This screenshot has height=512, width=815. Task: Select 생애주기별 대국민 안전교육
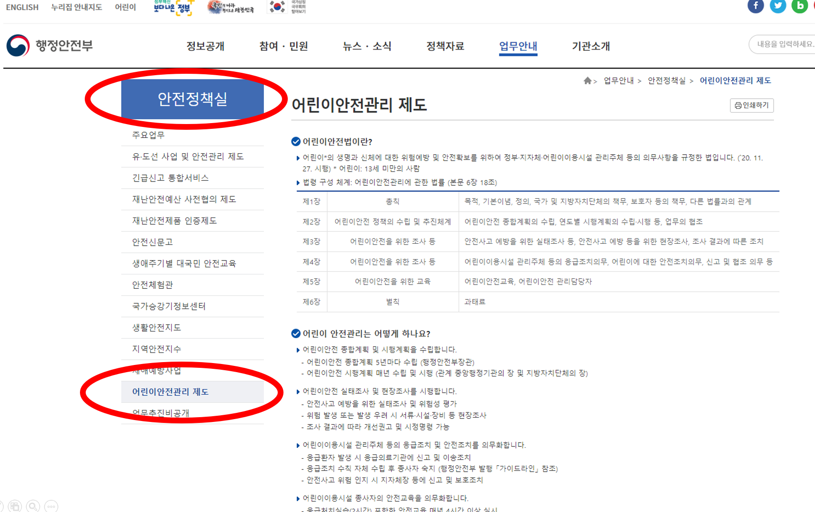[192, 263]
